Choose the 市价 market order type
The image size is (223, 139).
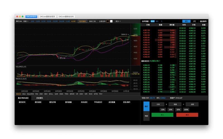point(146,116)
